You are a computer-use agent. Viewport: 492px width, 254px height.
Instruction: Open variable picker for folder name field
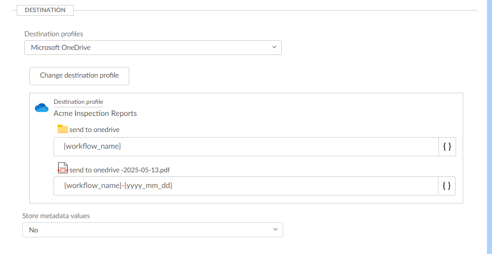[x=447, y=147]
